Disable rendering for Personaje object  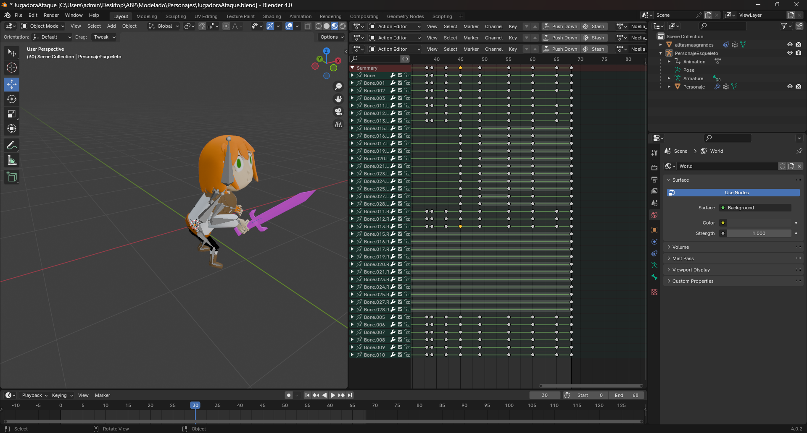coord(798,86)
